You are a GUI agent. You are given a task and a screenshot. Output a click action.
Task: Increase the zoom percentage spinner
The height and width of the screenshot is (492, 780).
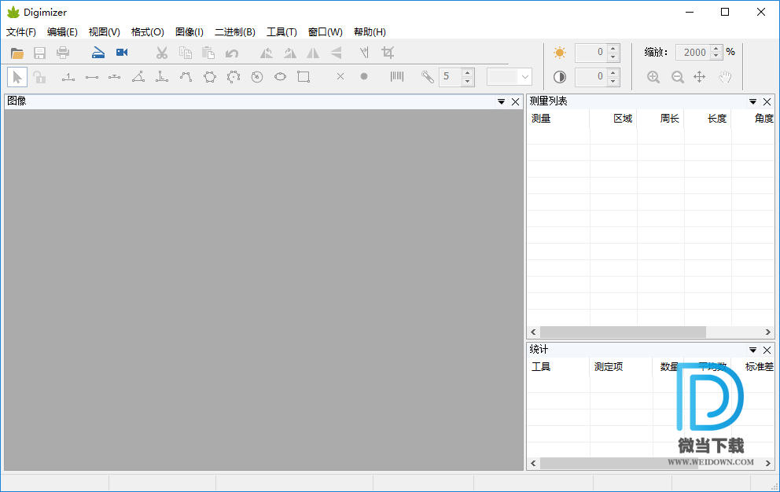point(716,48)
